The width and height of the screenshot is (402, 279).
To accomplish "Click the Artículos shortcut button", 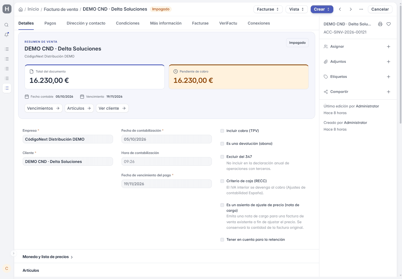I will click(79, 108).
